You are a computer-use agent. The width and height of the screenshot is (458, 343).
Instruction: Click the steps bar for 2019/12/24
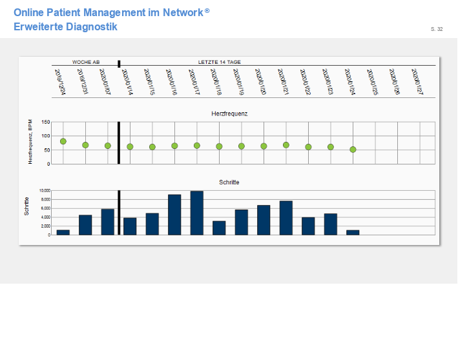pyautogui.click(x=63, y=232)
